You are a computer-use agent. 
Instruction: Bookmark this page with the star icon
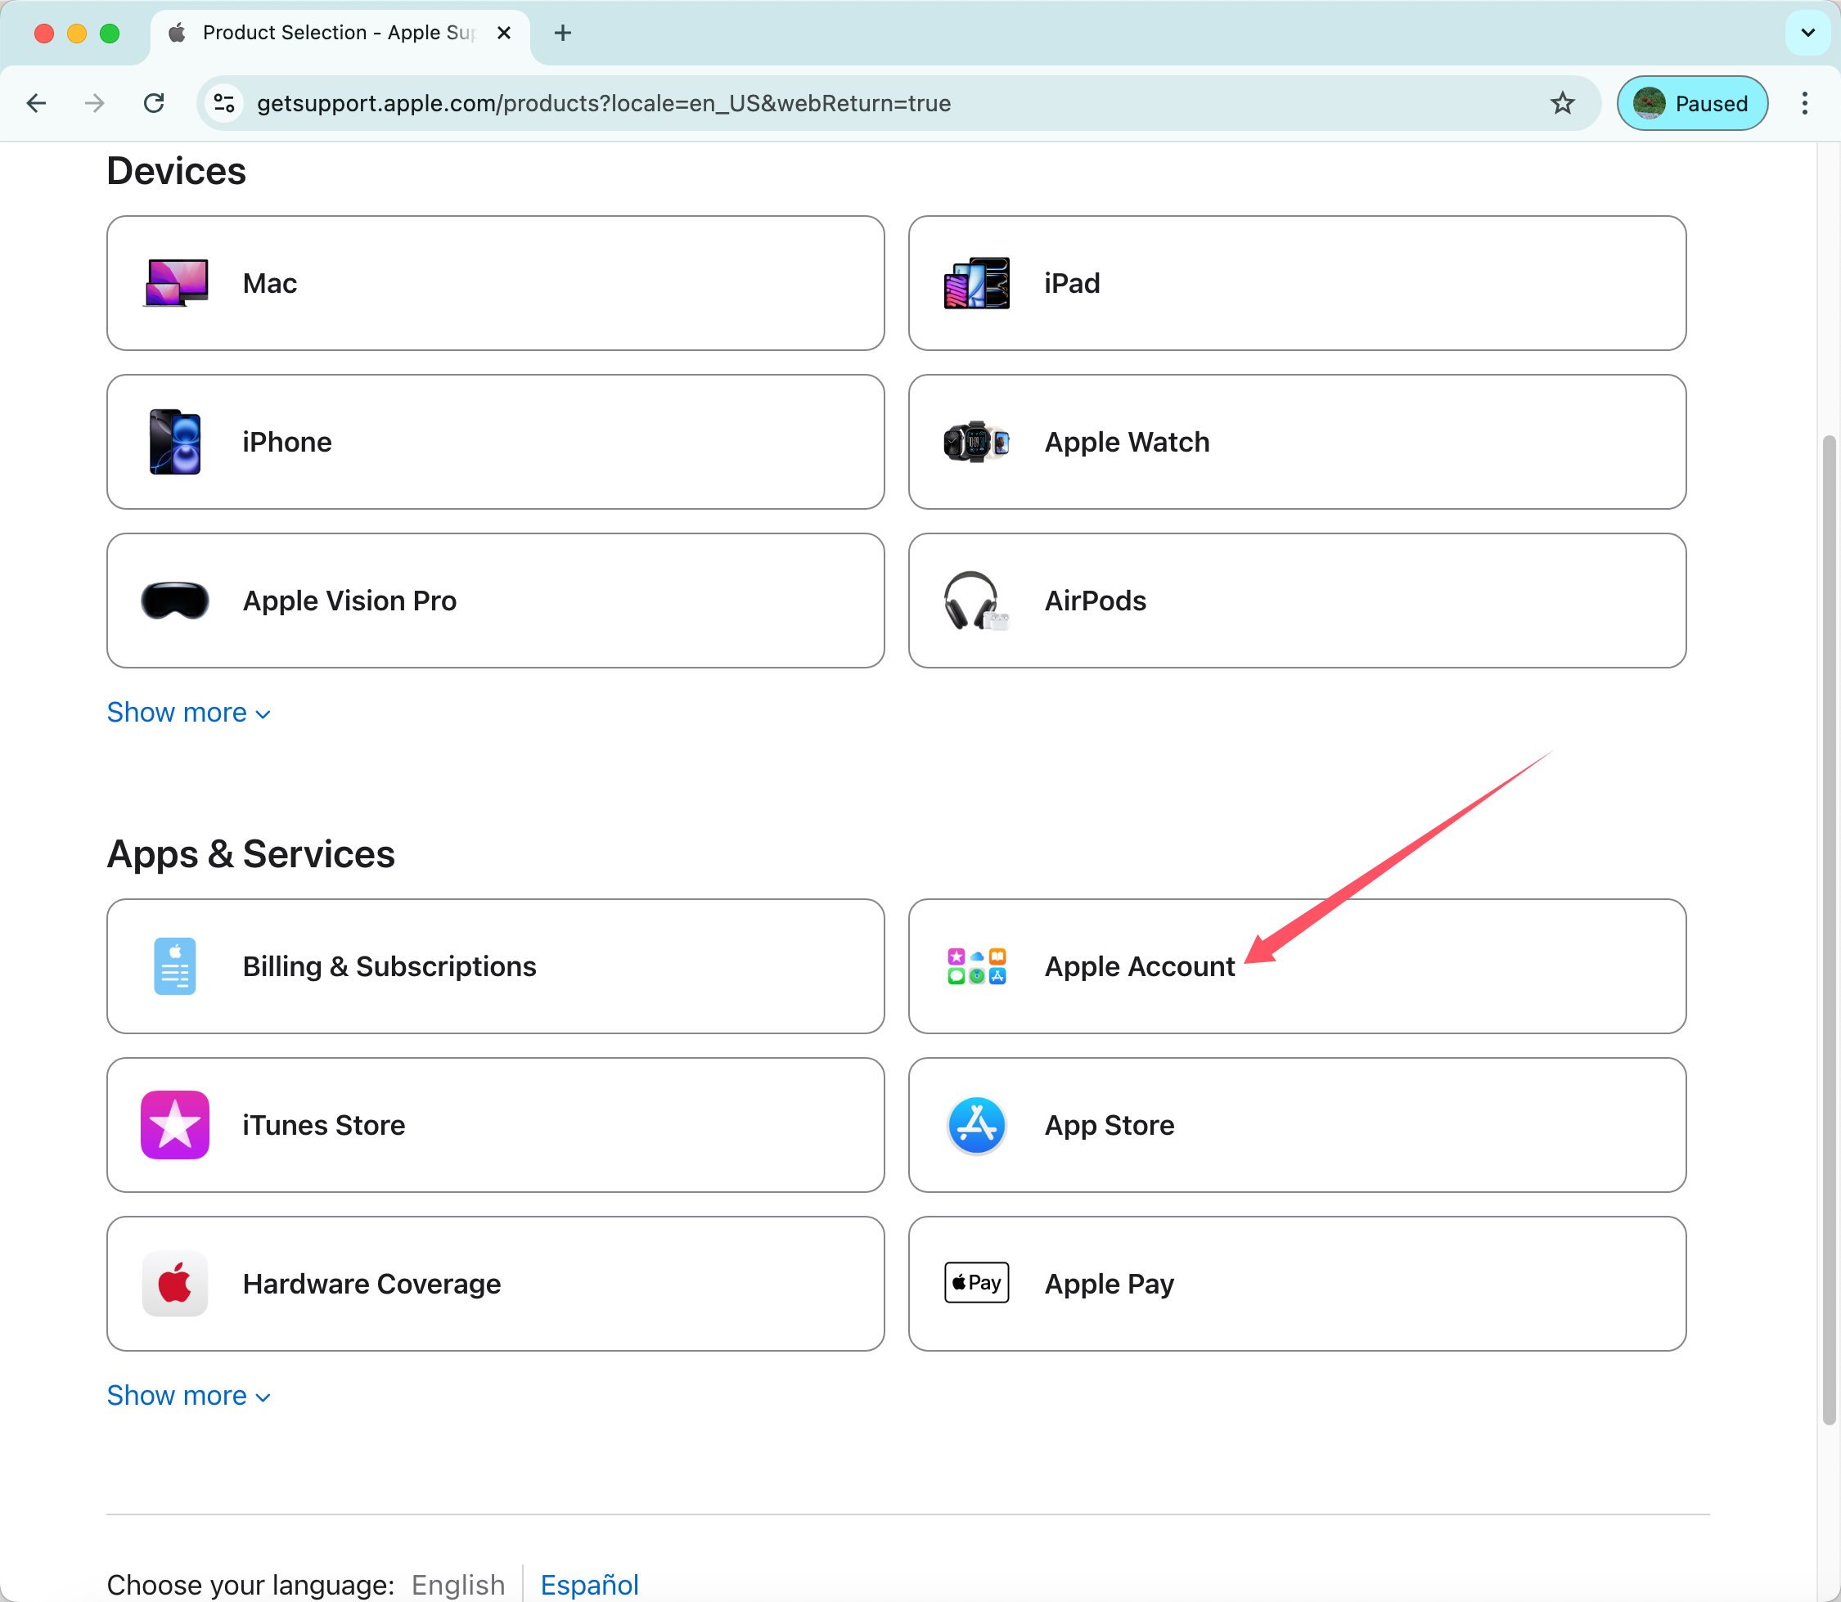[x=1562, y=104]
